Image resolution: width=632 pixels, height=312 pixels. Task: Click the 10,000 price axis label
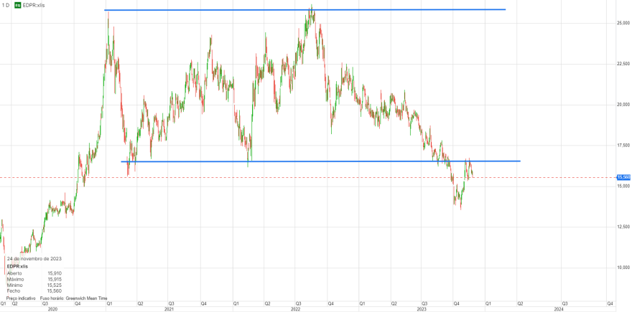[623, 268]
